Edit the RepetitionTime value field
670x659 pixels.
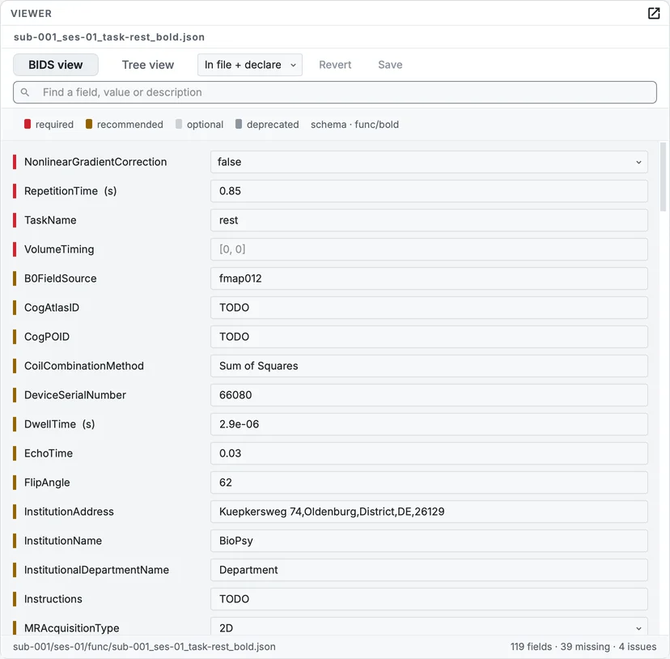[429, 191]
